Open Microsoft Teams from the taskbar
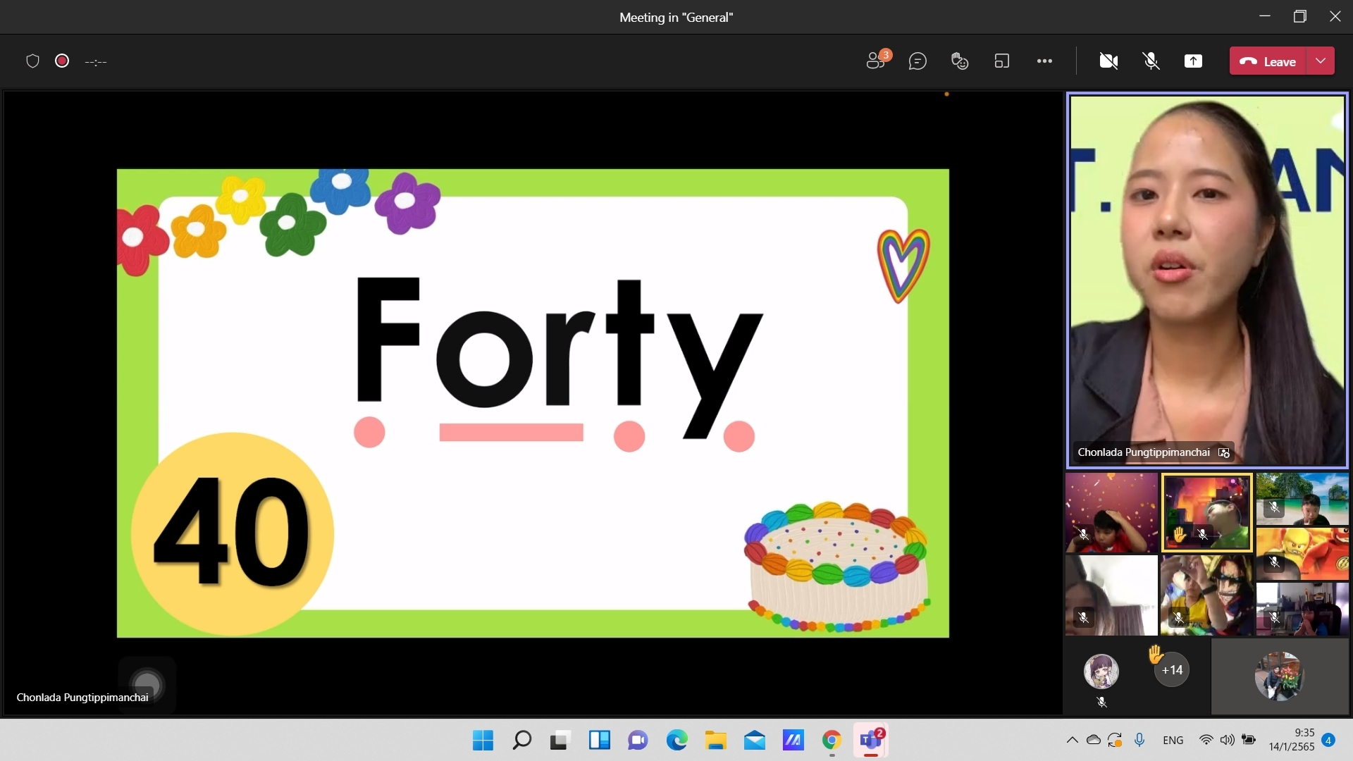1353x761 pixels. pyautogui.click(x=870, y=740)
